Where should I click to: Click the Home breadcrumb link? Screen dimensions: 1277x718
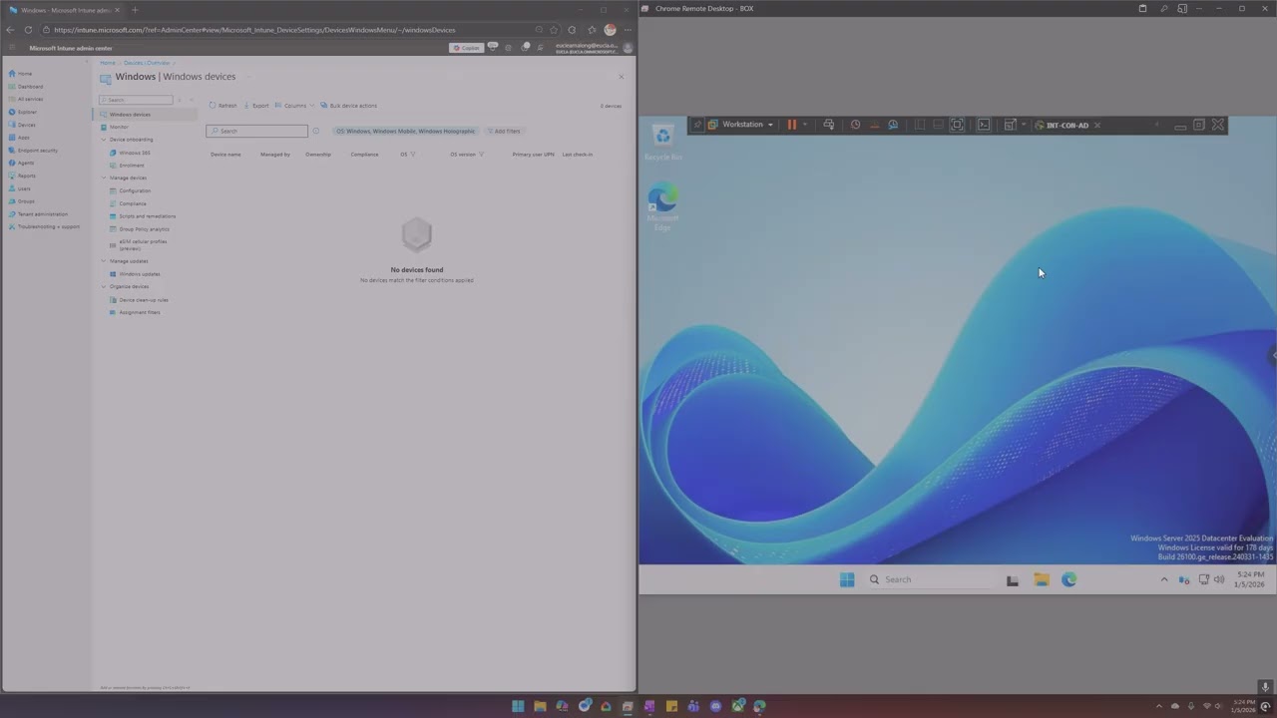(108, 63)
